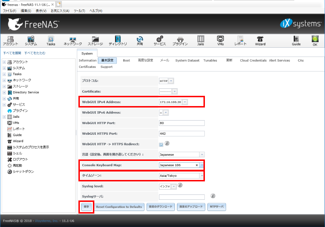Viewport: 325px width, 227px height.
Task: Toggle the WebGUI HTTP to HTTPS Redirect checkbox
Action: coord(161,145)
